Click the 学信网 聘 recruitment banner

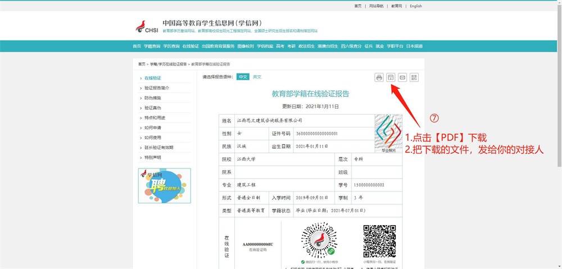coord(164,185)
